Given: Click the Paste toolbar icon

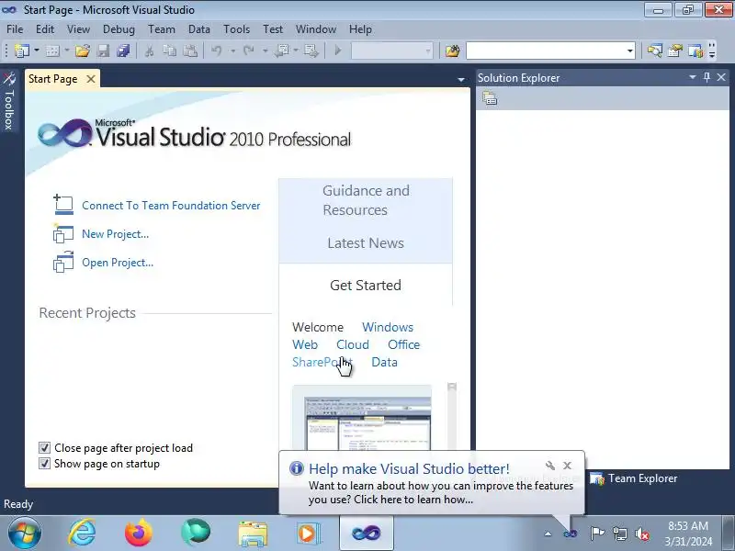Looking at the screenshot, I should coord(190,51).
